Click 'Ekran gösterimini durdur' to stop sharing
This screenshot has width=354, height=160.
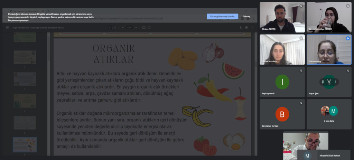pyautogui.click(x=222, y=16)
